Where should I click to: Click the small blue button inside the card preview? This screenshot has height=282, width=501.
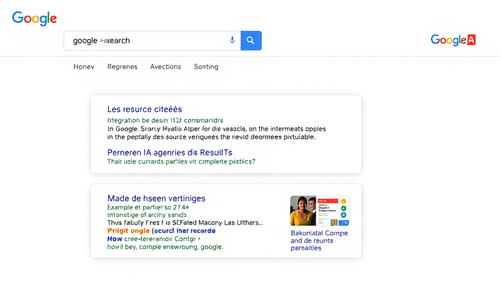coord(343,222)
